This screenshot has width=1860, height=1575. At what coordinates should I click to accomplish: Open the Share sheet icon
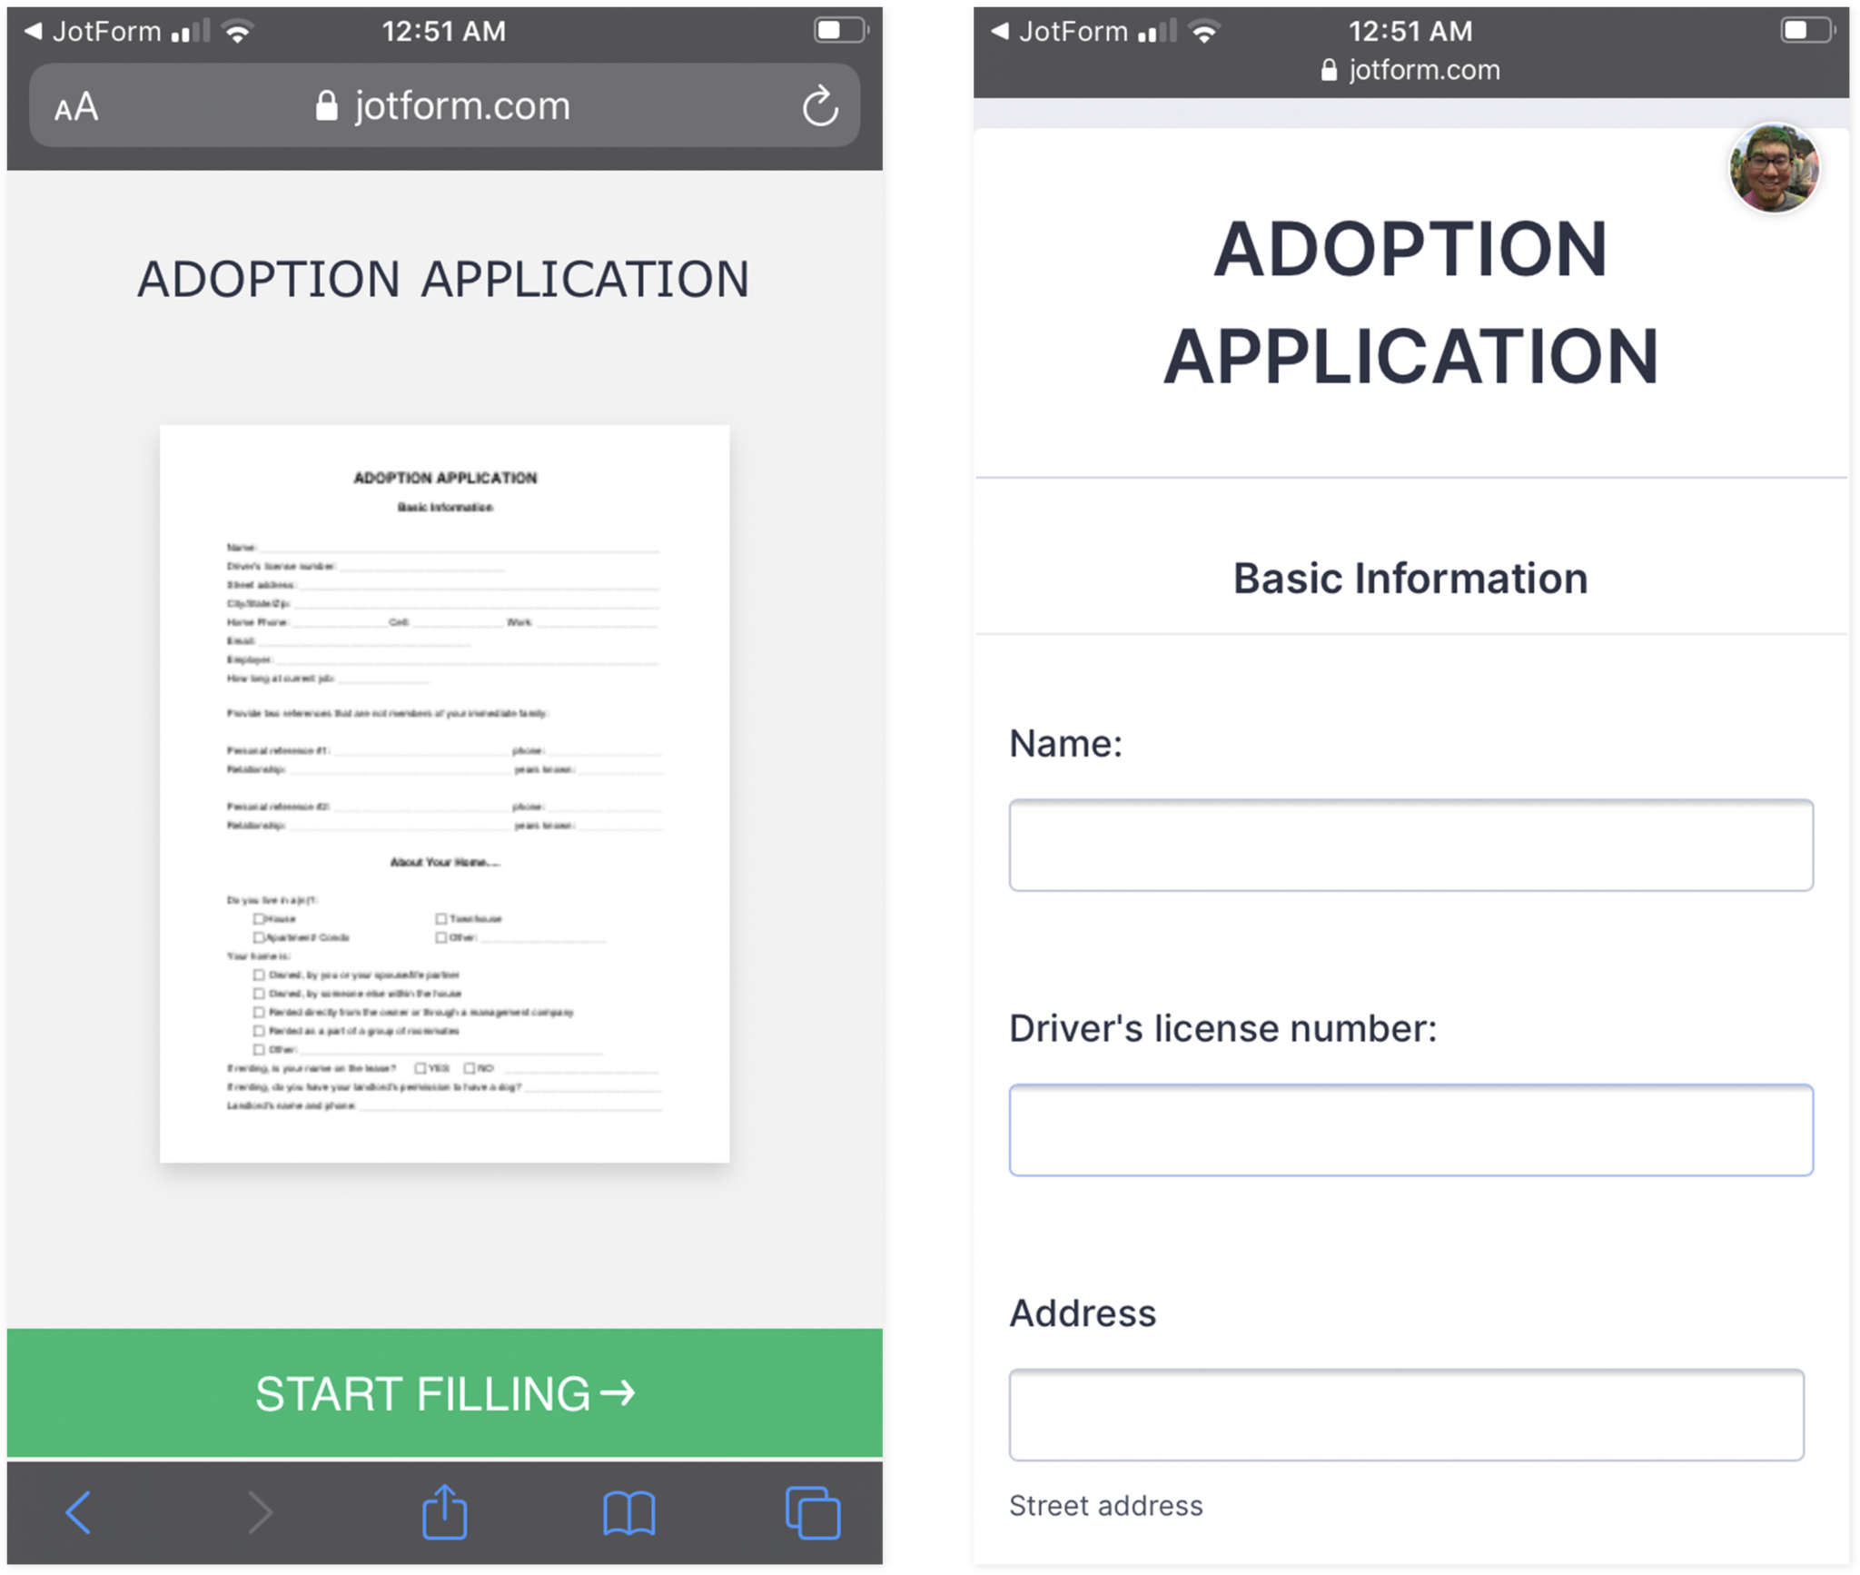443,1511
